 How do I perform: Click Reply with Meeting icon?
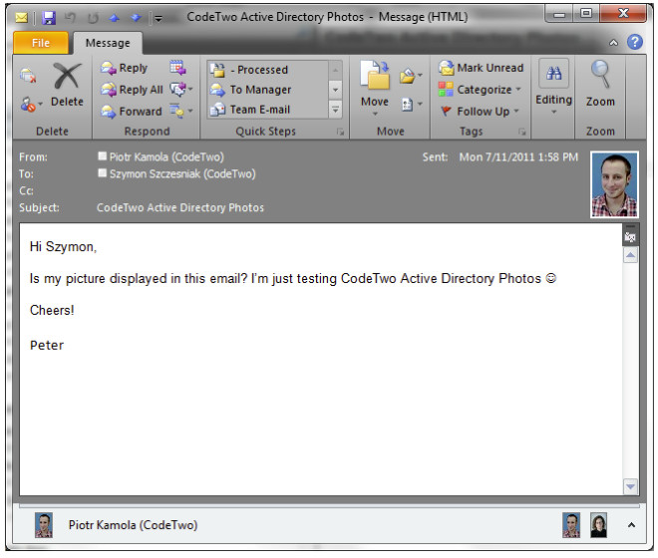(x=177, y=68)
